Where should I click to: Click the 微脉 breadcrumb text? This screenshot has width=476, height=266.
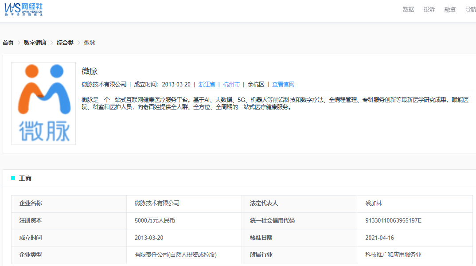coord(90,43)
